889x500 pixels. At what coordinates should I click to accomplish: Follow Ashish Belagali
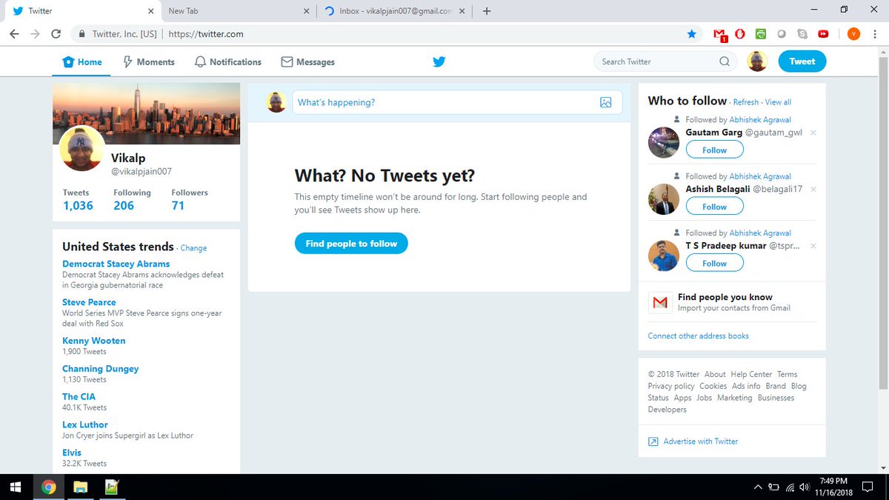point(714,207)
